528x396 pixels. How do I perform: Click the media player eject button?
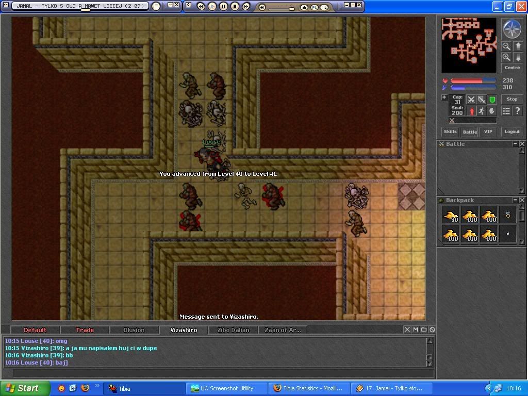[x=304, y=7]
